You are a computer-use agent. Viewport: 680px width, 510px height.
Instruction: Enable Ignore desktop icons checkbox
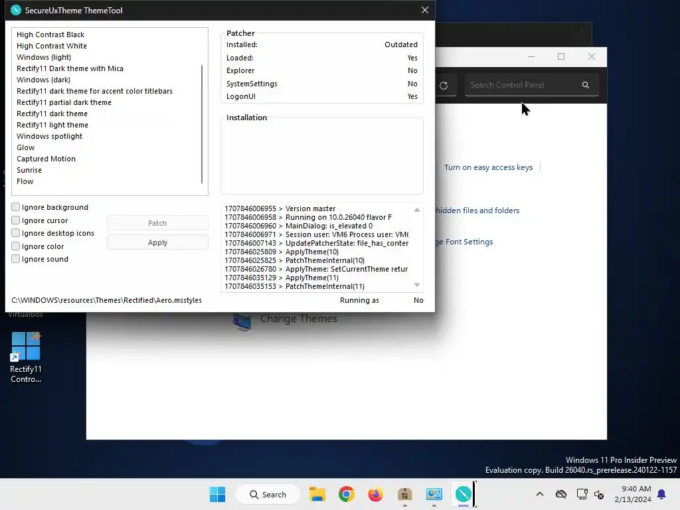coord(16,233)
